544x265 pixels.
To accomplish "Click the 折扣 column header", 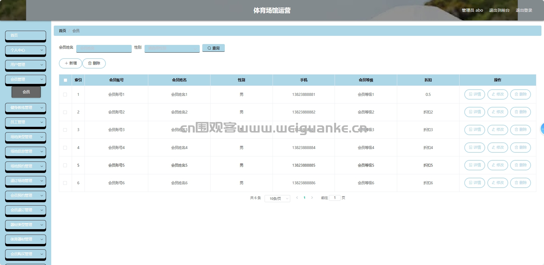I will [x=428, y=80].
